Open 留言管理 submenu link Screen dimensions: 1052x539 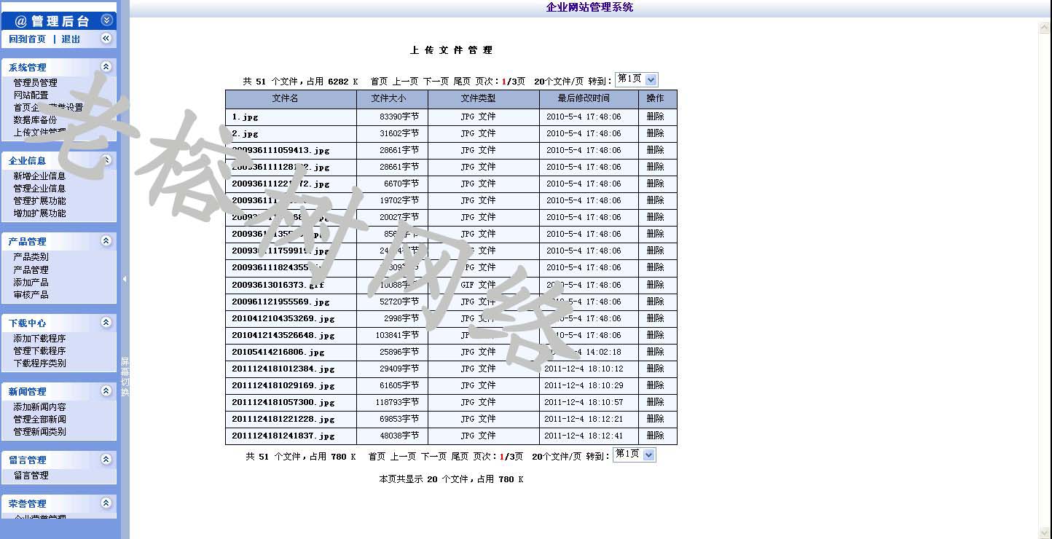(31, 476)
